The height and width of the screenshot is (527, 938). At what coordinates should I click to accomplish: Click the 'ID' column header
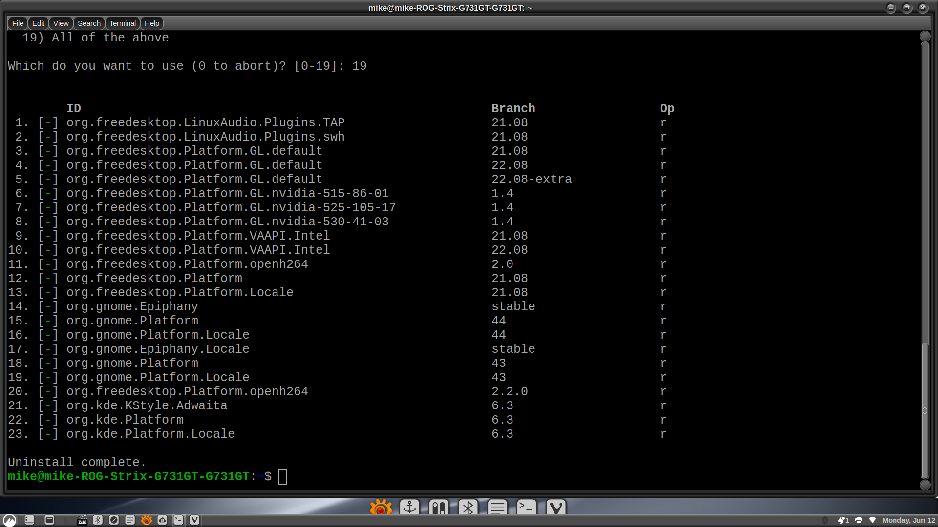(x=74, y=108)
